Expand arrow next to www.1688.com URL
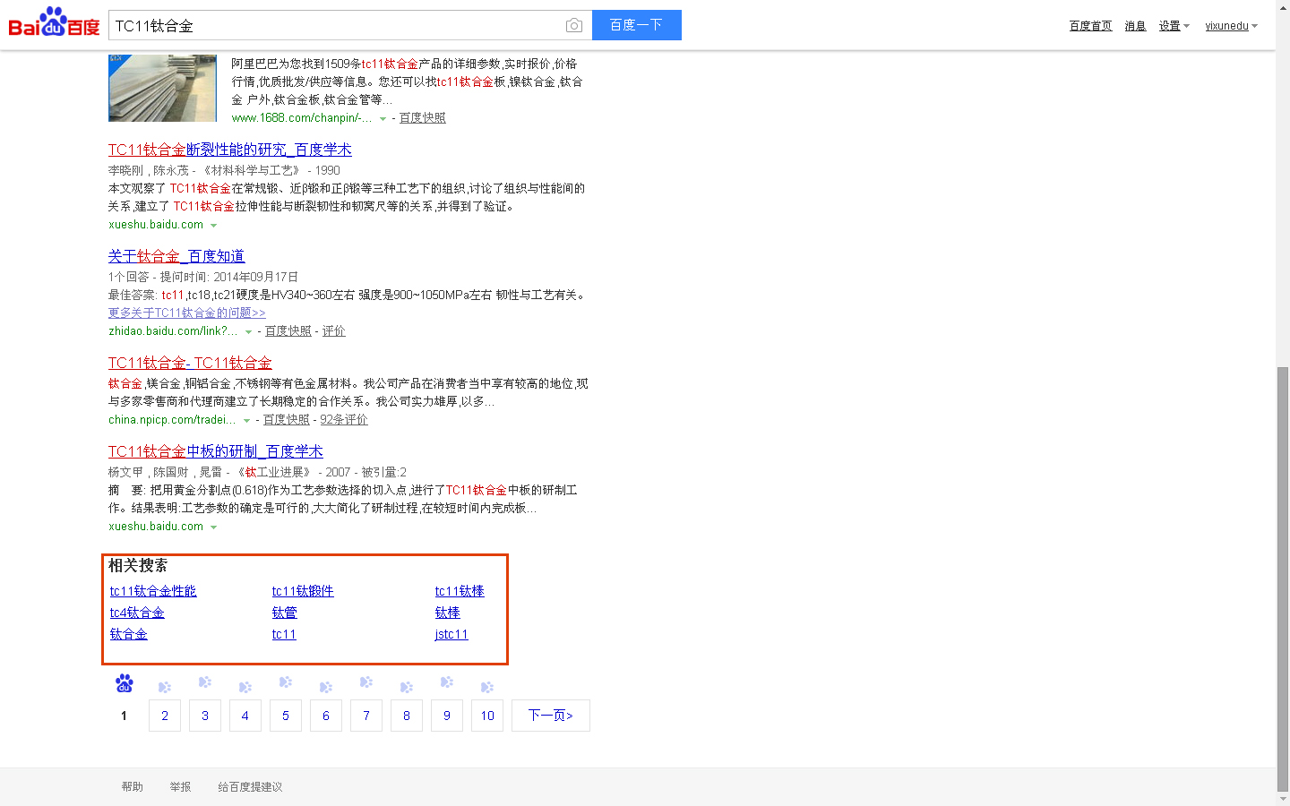The image size is (1290, 806). click(383, 119)
